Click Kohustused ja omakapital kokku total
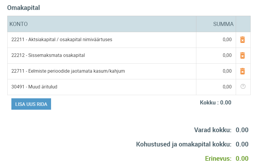 242,144
